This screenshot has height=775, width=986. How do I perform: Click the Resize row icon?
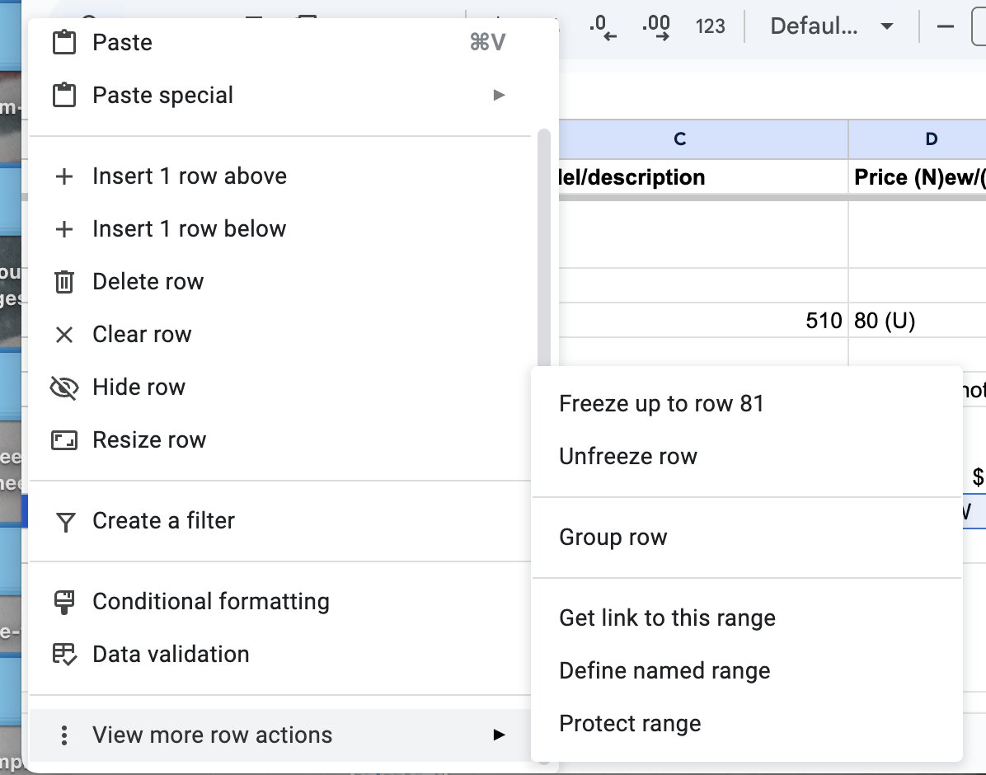click(x=64, y=440)
